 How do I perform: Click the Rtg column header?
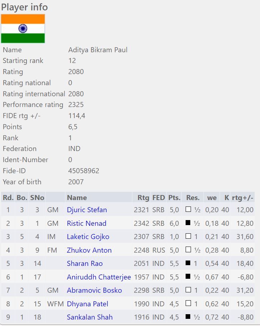coord(143,198)
